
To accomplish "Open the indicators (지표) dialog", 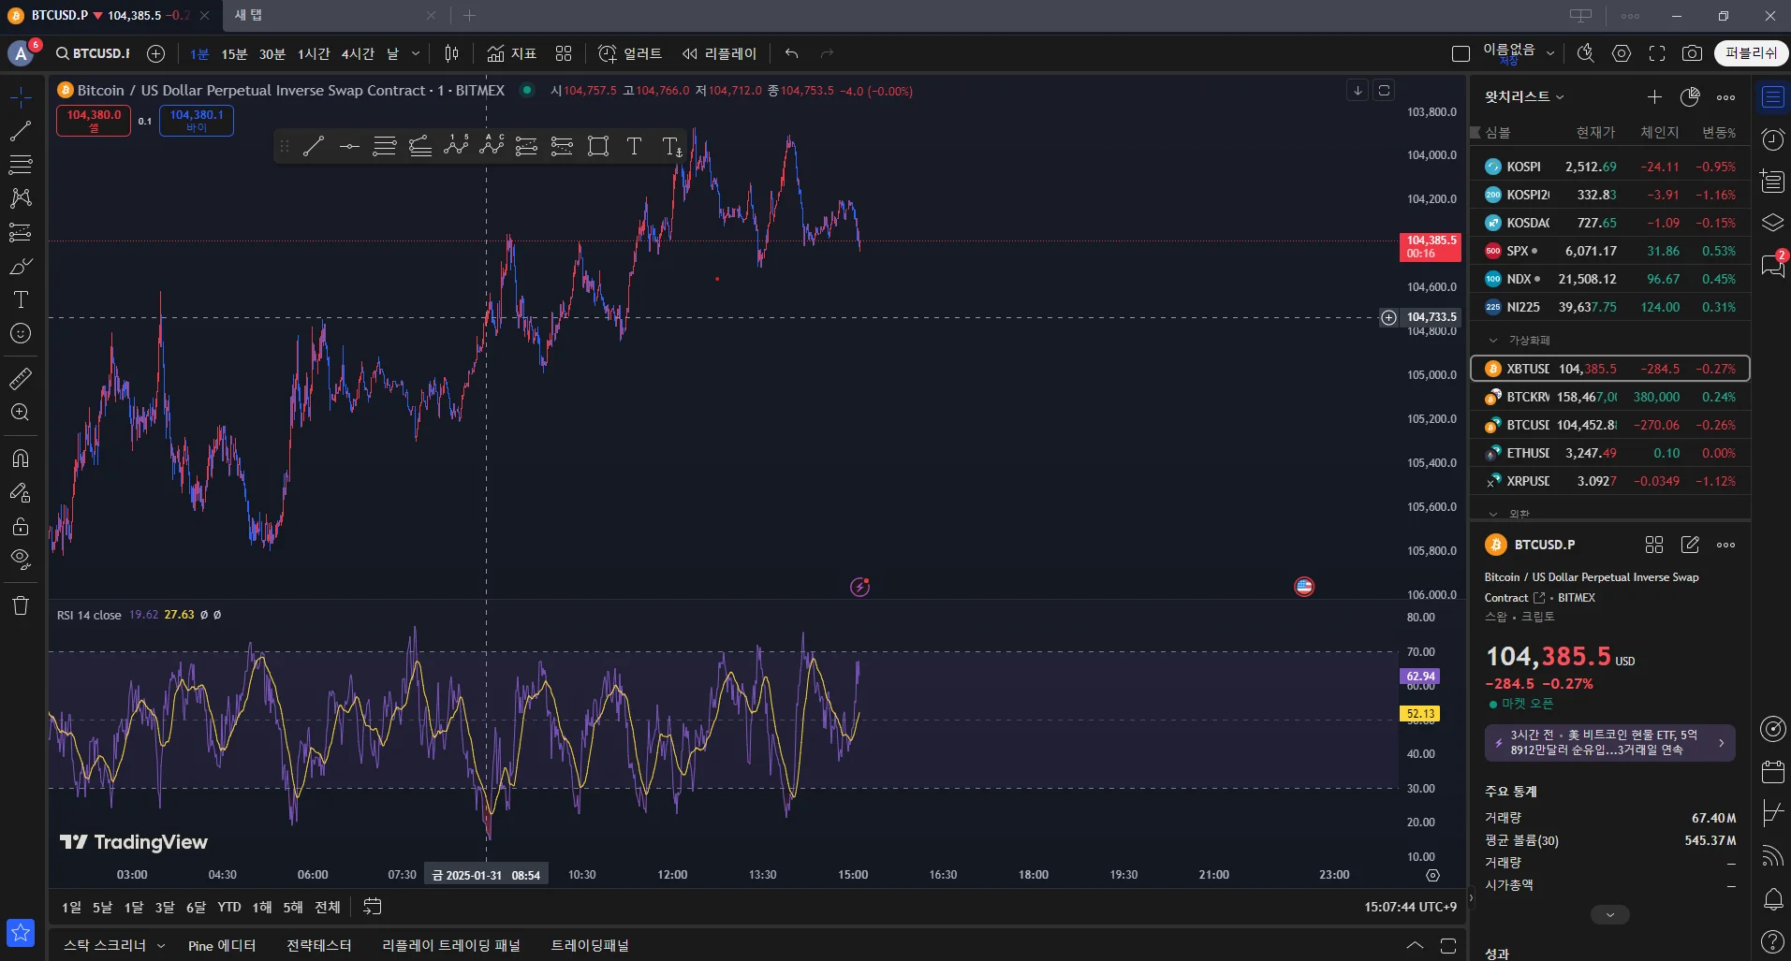I will (x=512, y=53).
